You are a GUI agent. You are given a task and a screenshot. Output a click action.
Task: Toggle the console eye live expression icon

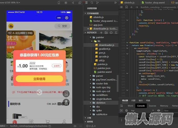click(x=159, y=110)
